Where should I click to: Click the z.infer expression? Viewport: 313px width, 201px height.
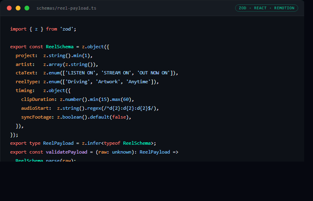coord(91,143)
